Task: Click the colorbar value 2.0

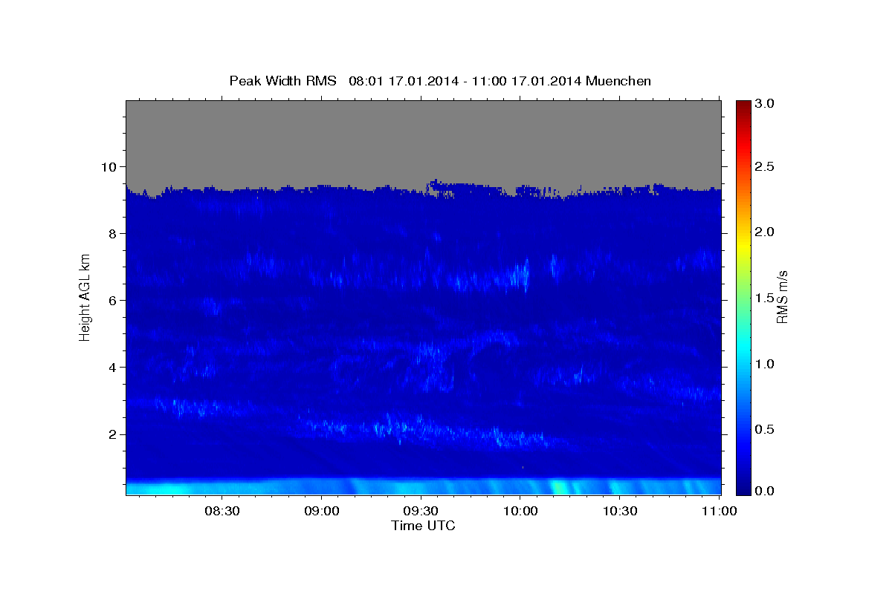Action: 766,232
